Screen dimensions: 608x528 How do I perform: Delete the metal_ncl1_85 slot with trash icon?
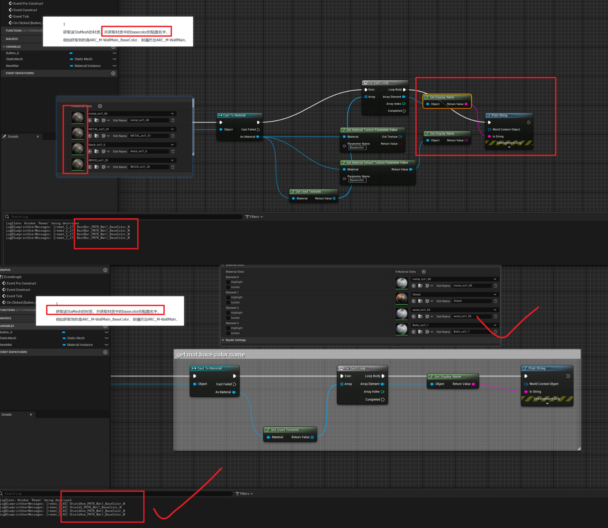pos(495,286)
